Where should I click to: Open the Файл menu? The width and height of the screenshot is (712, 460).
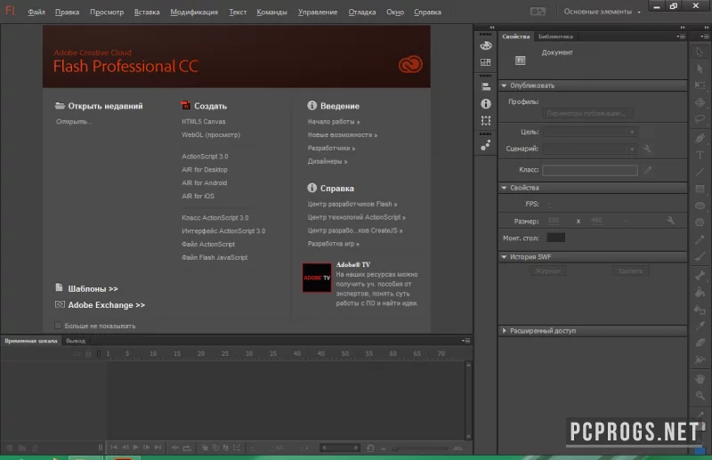click(36, 12)
